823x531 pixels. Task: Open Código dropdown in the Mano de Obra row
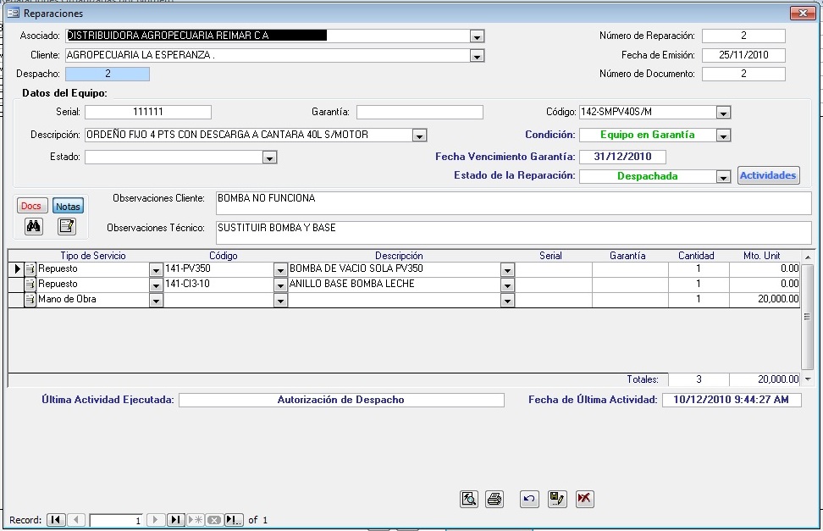coord(281,301)
